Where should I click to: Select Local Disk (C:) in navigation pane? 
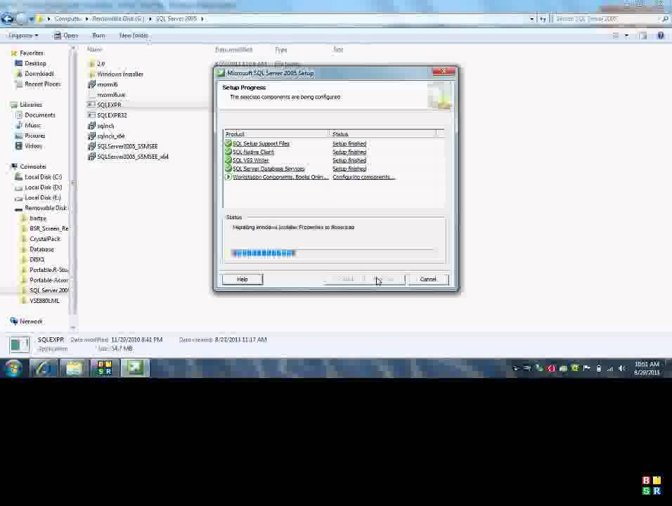point(43,177)
